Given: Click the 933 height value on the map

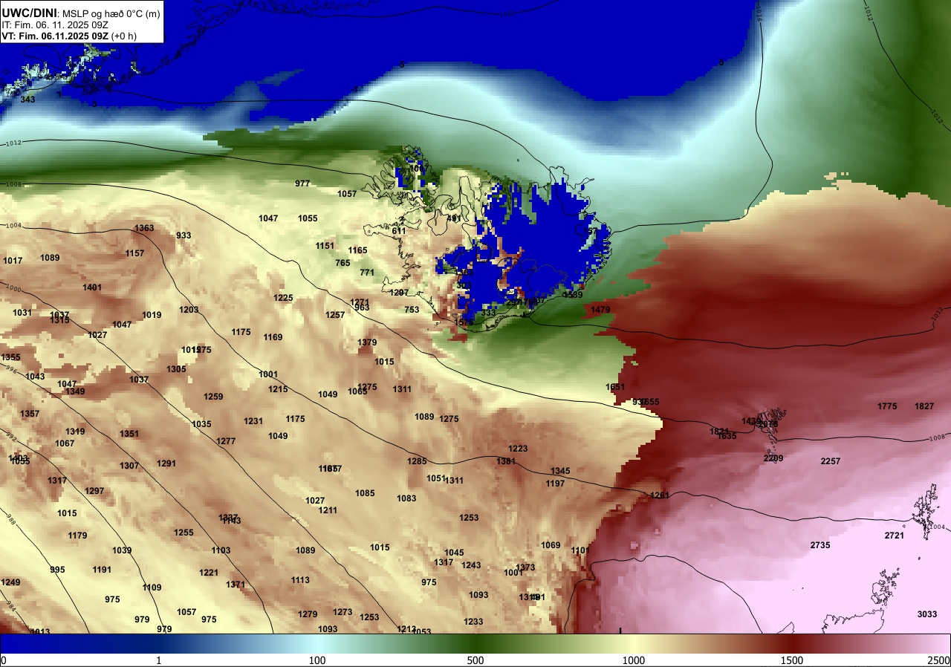Looking at the screenshot, I should pyautogui.click(x=184, y=235).
